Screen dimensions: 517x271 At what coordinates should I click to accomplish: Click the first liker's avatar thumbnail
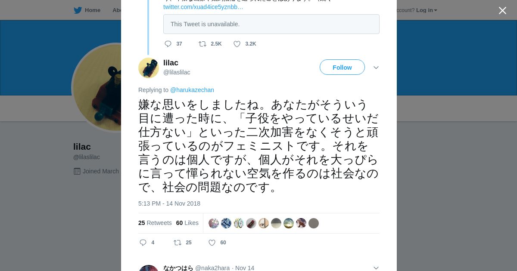[x=214, y=223]
